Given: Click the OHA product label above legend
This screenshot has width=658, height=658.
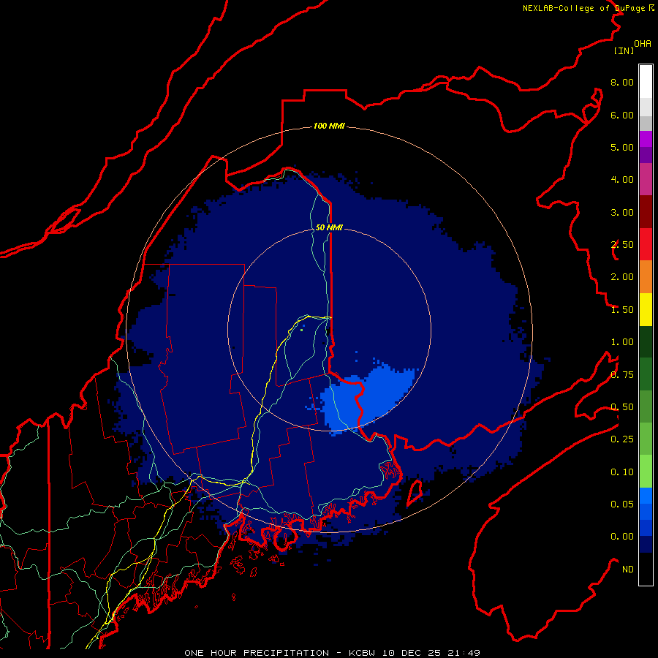Looking at the screenshot, I should tap(643, 44).
